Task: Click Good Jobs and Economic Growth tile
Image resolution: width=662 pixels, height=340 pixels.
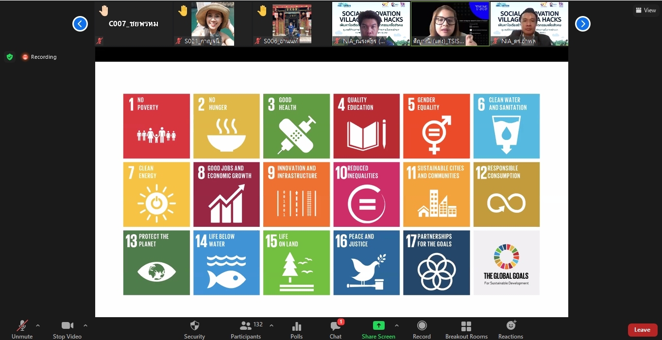Action: [x=226, y=194]
